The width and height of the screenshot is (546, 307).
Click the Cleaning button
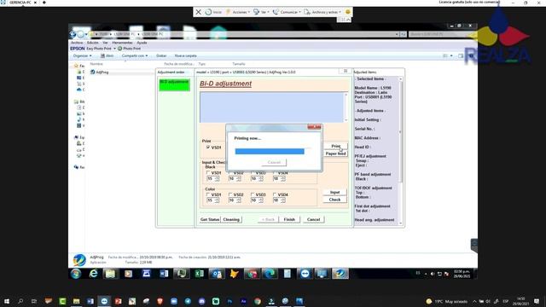click(231, 219)
